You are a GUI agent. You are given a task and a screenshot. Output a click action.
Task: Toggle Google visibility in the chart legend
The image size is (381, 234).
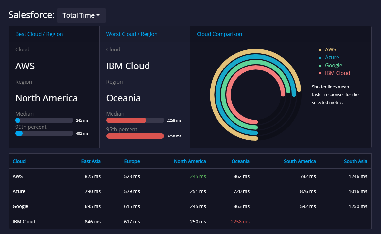pyautogui.click(x=333, y=65)
